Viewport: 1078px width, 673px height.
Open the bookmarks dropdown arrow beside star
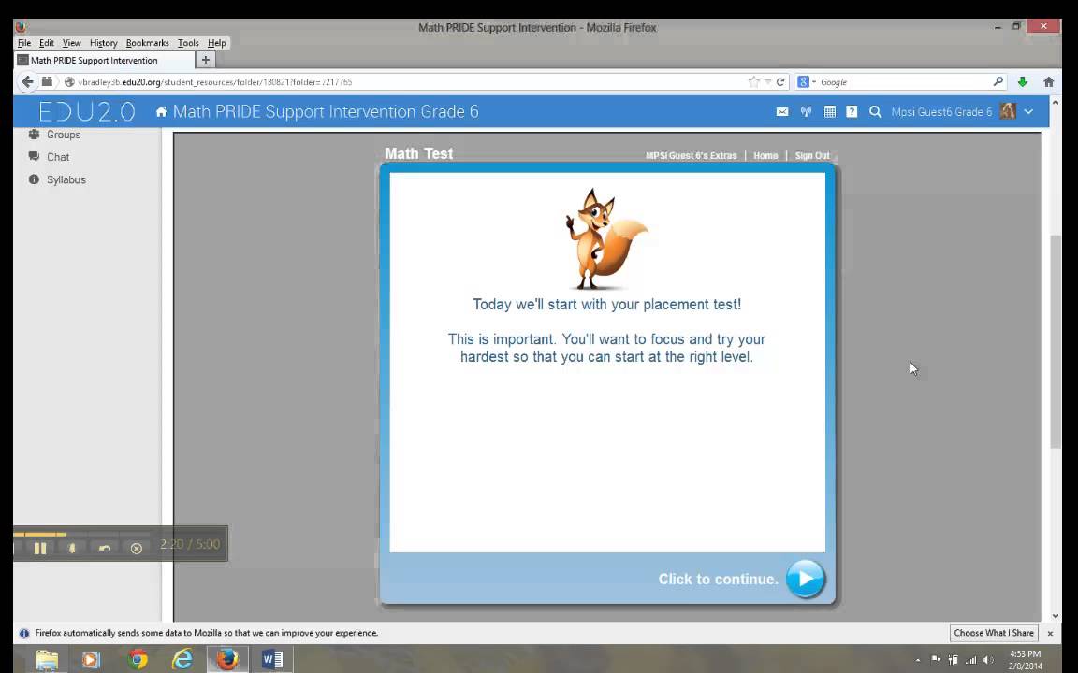[x=768, y=81]
